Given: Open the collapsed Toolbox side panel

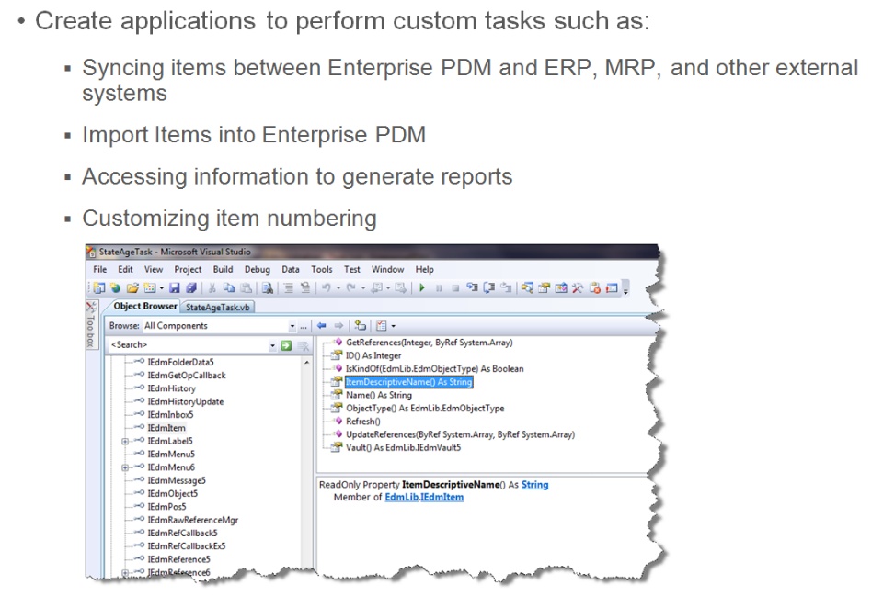Looking at the screenshot, I should 91,325.
